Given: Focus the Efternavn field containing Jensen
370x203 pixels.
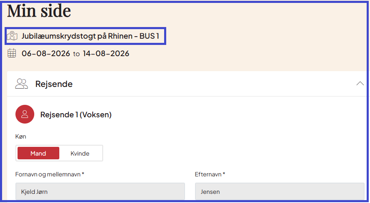Looking at the screenshot, I should pyautogui.click(x=280, y=191).
